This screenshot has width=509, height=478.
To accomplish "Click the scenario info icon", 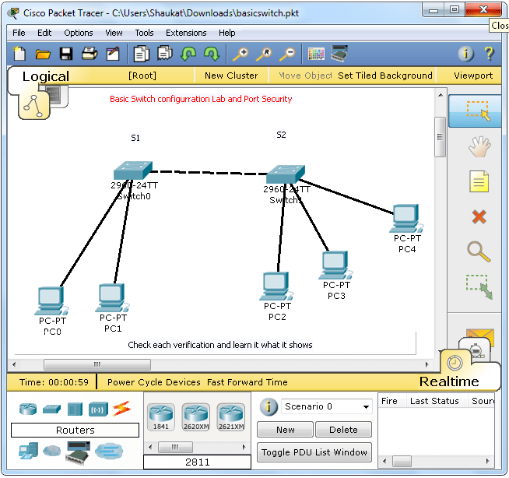I will [269, 406].
